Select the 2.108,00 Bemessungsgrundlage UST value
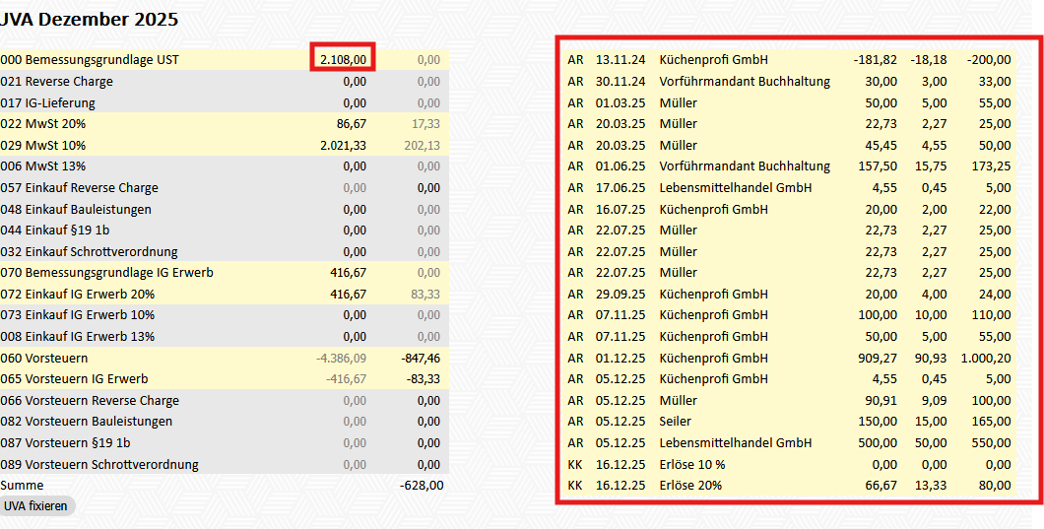This screenshot has height=529, width=1044. pos(343,60)
